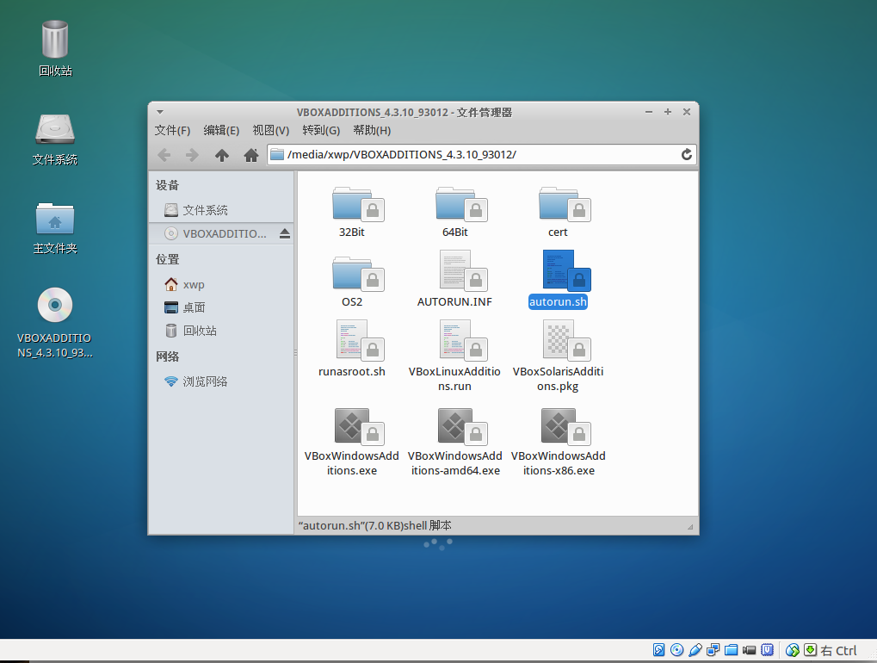The height and width of the screenshot is (663, 877).
Task: Select the VBoxLinuxAdditions.run file icon
Action: coord(462,340)
